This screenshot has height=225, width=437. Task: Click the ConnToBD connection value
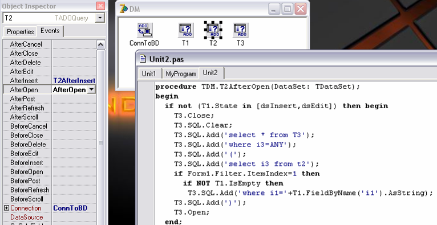click(x=70, y=208)
